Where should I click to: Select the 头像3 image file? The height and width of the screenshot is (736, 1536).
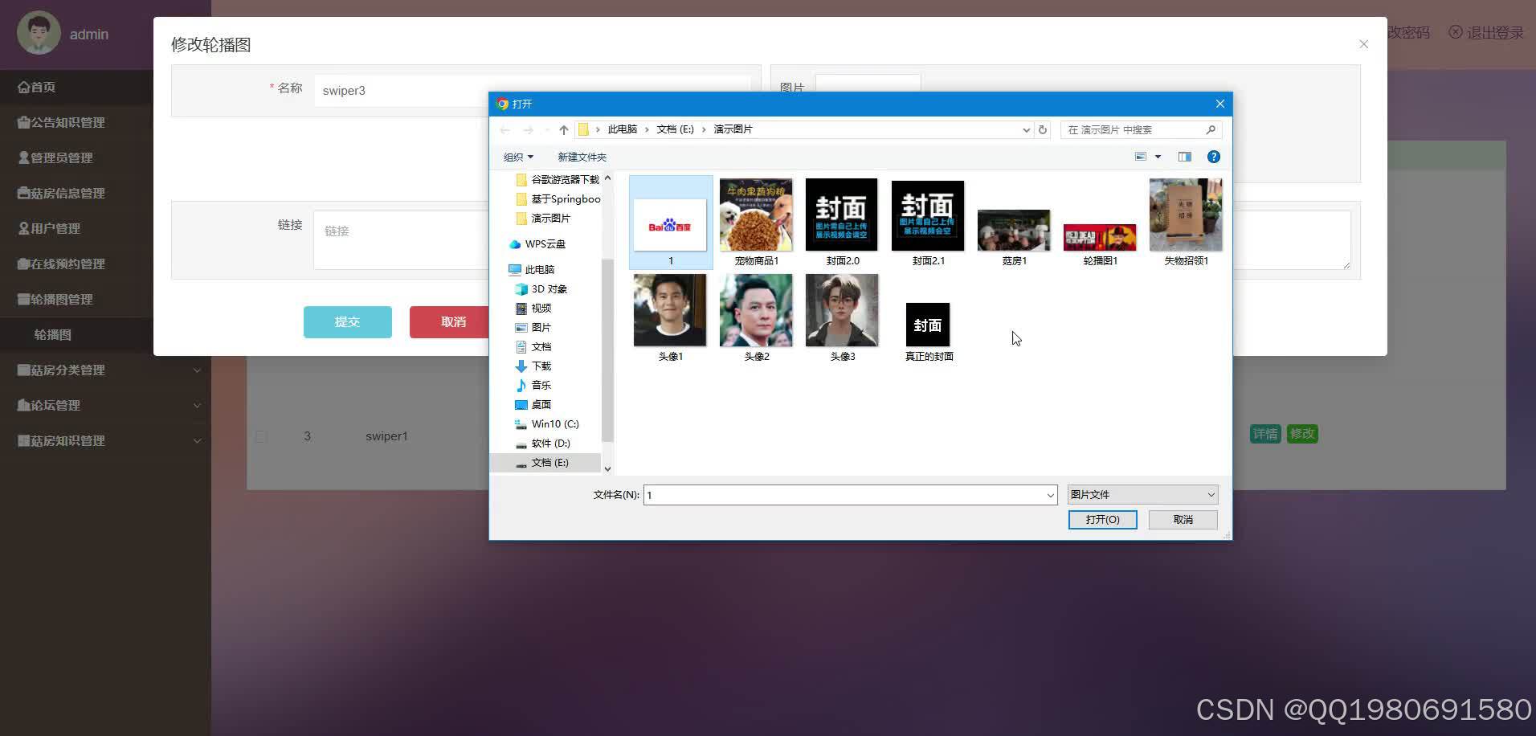[x=842, y=318]
